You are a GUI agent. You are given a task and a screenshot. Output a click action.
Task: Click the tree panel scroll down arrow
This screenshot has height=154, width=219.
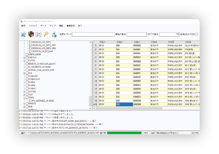(90, 108)
